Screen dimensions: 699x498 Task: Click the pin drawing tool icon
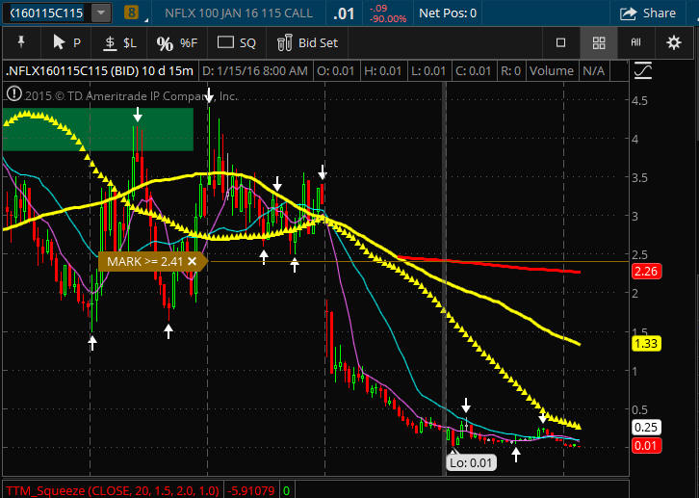[x=21, y=42]
